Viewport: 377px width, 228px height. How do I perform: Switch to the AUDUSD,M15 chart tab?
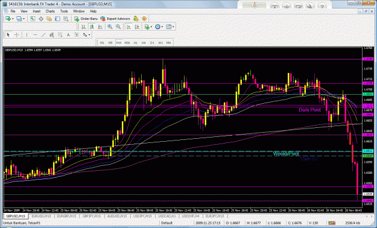[x=117, y=216]
